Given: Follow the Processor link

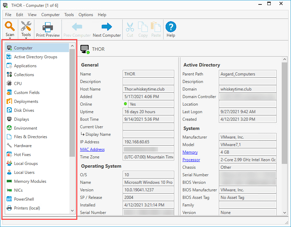Looking at the screenshot, I should point(191,159).
